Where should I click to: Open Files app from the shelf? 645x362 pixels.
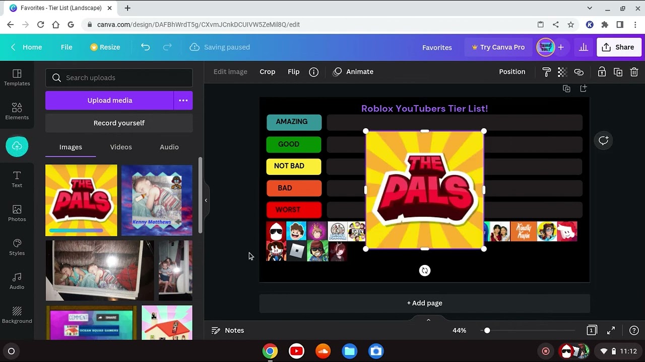tap(350, 351)
